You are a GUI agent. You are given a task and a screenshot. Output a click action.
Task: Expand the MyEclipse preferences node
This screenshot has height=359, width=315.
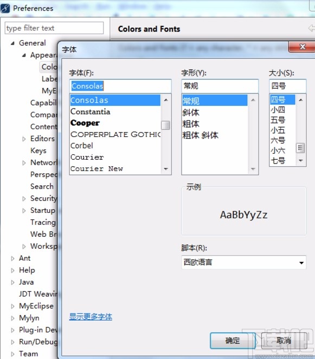(x=12, y=306)
